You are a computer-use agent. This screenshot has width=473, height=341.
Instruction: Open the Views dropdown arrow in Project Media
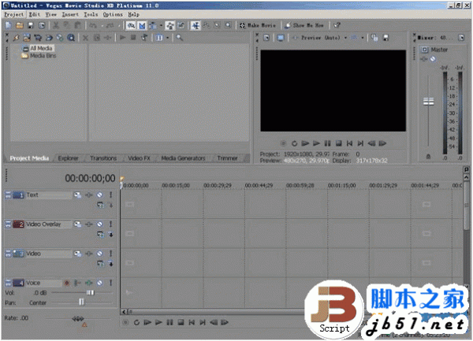(167, 38)
